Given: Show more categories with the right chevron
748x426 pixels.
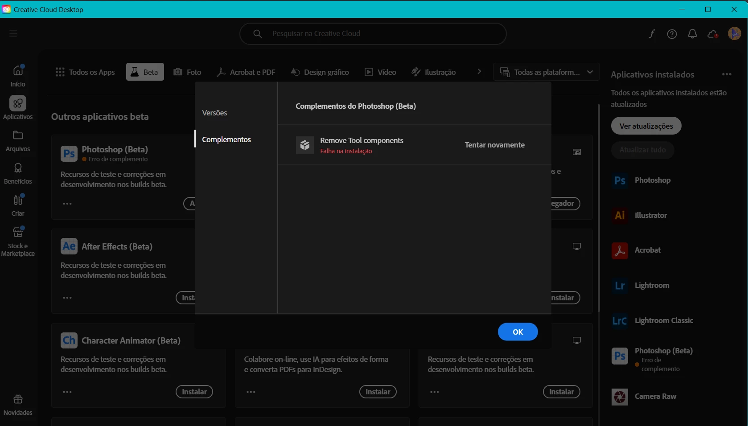Looking at the screenshot, I should (x=479, y=72).
